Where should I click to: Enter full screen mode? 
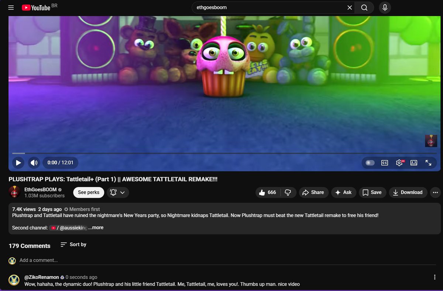429,162
